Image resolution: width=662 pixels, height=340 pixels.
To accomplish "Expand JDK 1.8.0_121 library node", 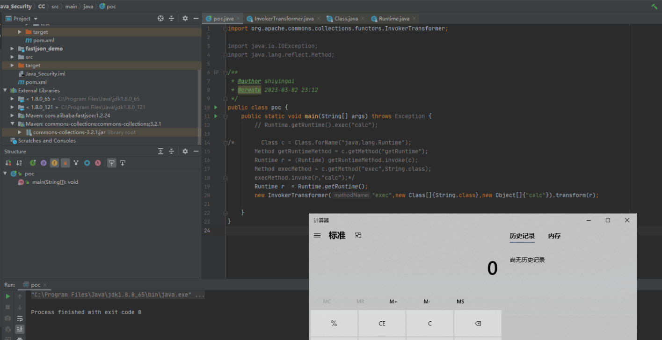I will click(x=12, y=107).
